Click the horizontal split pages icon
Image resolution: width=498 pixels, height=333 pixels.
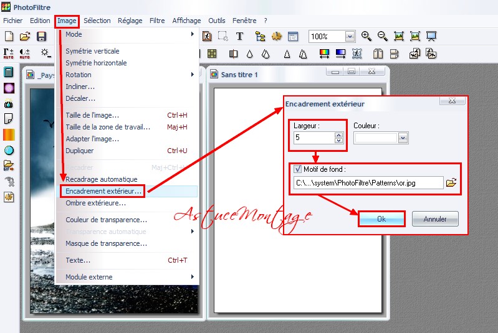pyautogui.click(x=394, y=54)
